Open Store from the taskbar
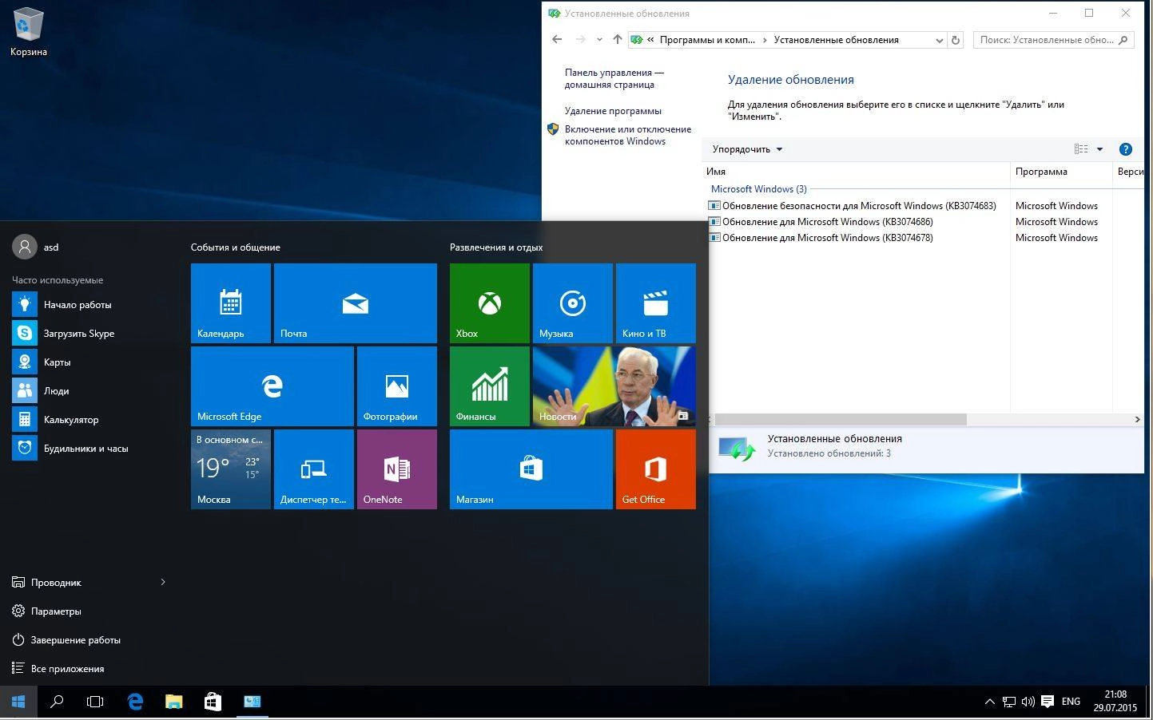Viewport: 1153px width, 720px height. 213,702
